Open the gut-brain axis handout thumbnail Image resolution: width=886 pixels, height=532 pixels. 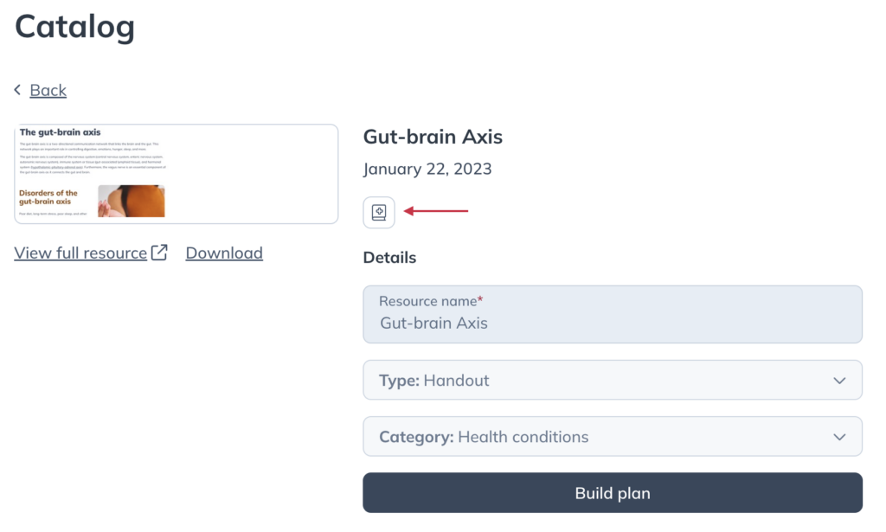pyautogui.click(x=177, y=174)
